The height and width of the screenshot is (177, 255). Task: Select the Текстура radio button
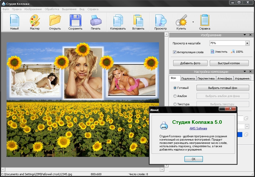pyautogui.click(x=175, y=104)
